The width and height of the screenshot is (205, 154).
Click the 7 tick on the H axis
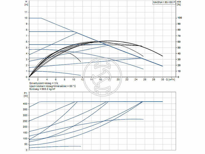(x=26, y=36)
